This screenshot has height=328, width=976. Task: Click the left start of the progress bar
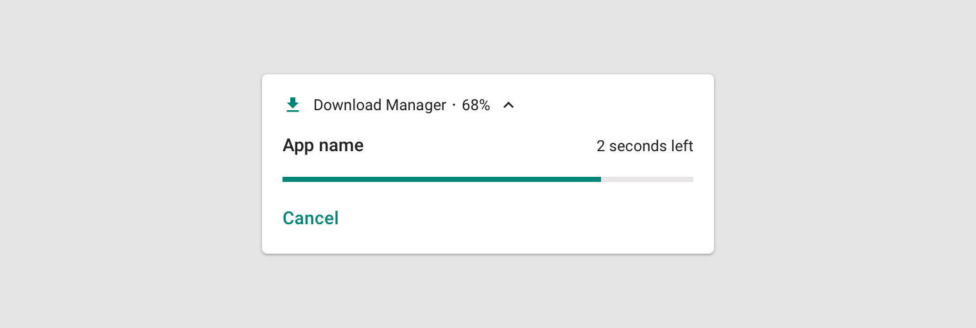coord(284,179)
